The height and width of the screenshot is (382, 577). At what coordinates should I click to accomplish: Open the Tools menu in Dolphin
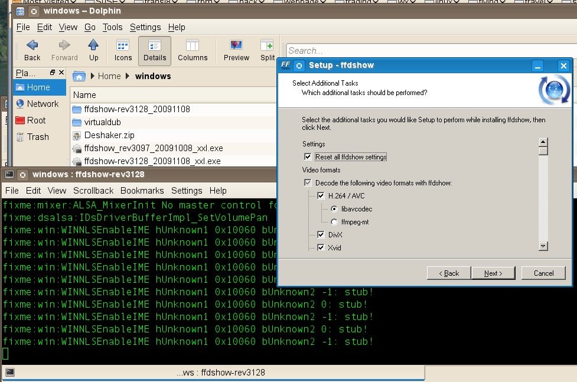pyautogui.click(x=112, y=27)
